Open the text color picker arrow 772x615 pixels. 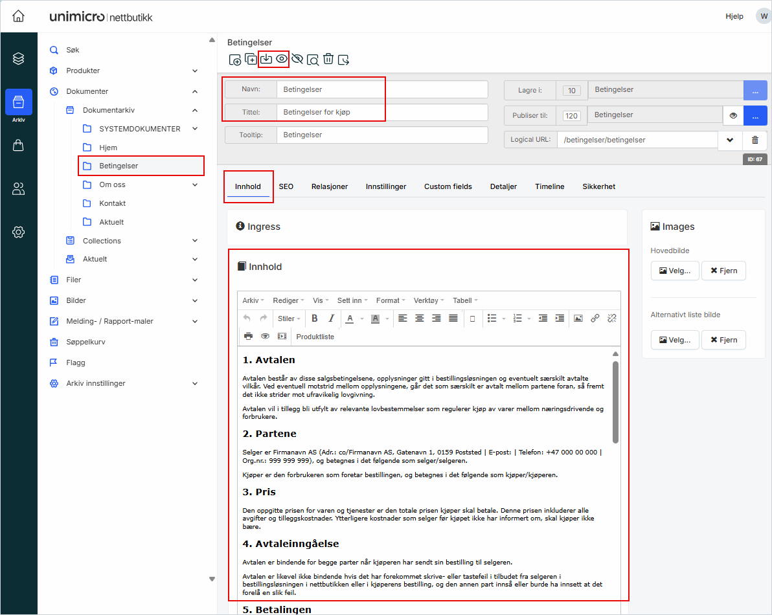coord(361,319)
